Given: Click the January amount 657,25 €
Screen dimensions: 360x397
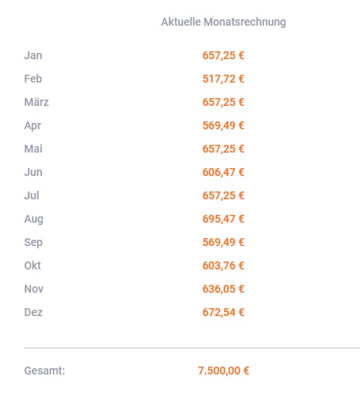Looking at the screenshot, I should pos(223,55).
